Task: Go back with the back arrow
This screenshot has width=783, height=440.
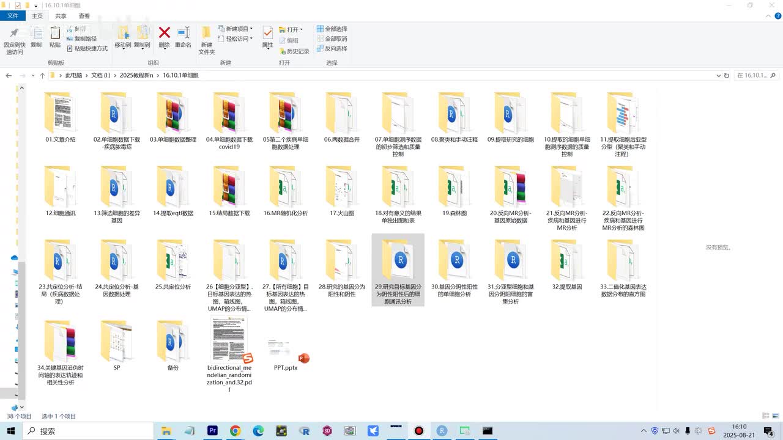Action: pyautogui.click(x=9, y=76)
